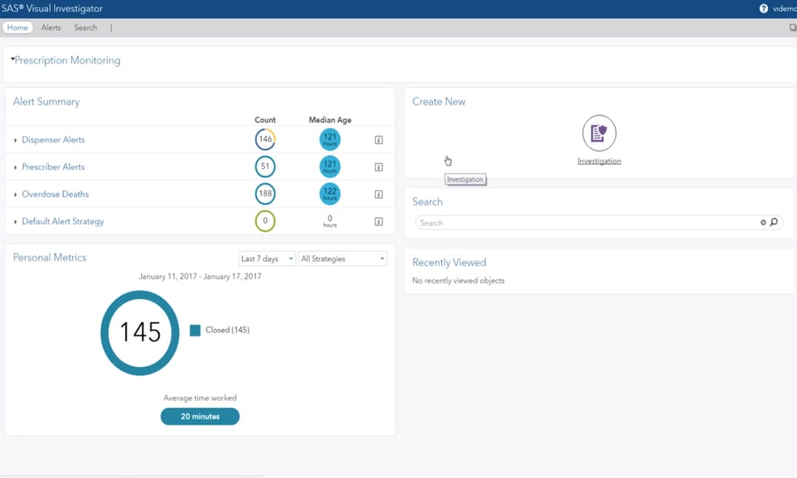Click the info icon beside Overdose Deaths
This screenshot has height=478, width=797.
tap(379, 194)
